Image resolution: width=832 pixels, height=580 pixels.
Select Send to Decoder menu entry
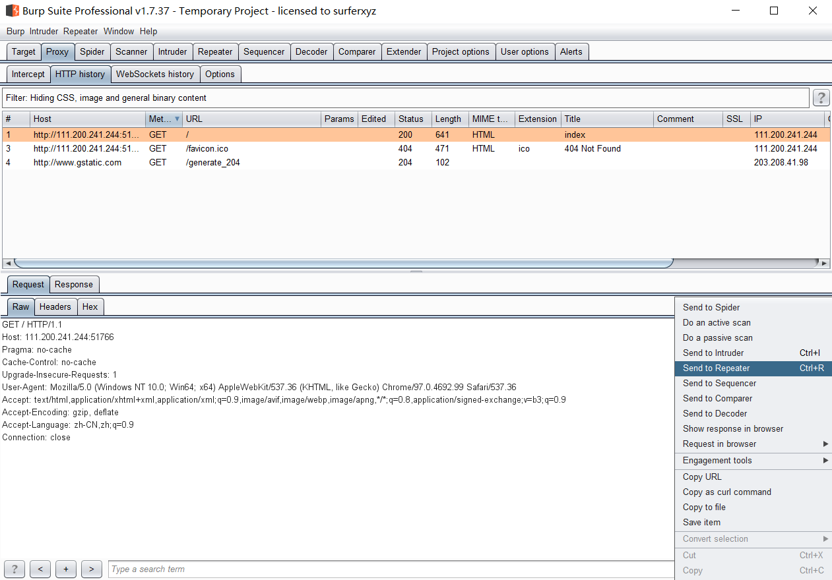753,414
